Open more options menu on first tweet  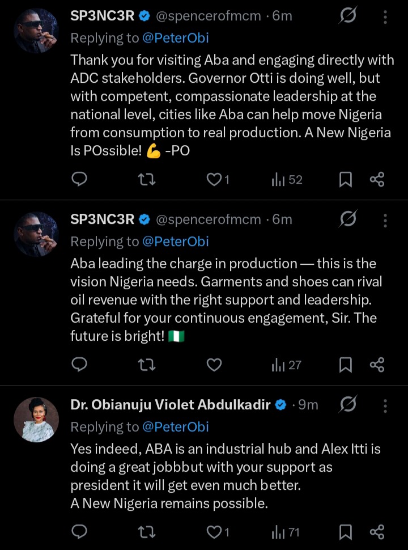(385, 16)
